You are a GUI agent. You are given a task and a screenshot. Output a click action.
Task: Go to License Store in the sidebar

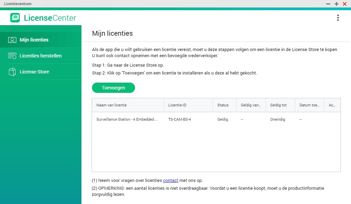tap(34, 72)
